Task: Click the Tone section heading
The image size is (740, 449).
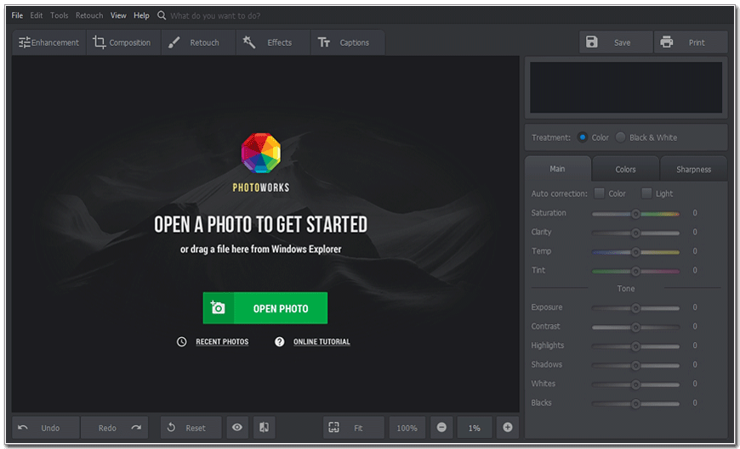Action: coord(626,289)
